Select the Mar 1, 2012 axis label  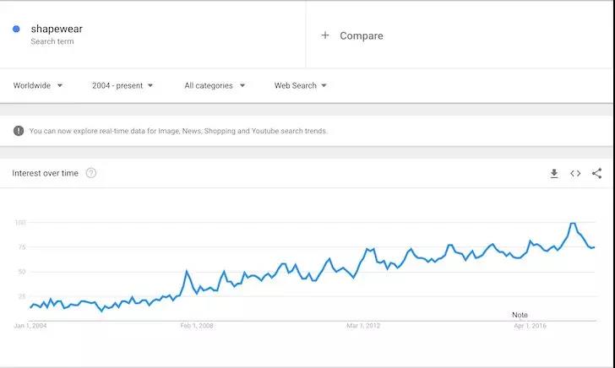363,326
